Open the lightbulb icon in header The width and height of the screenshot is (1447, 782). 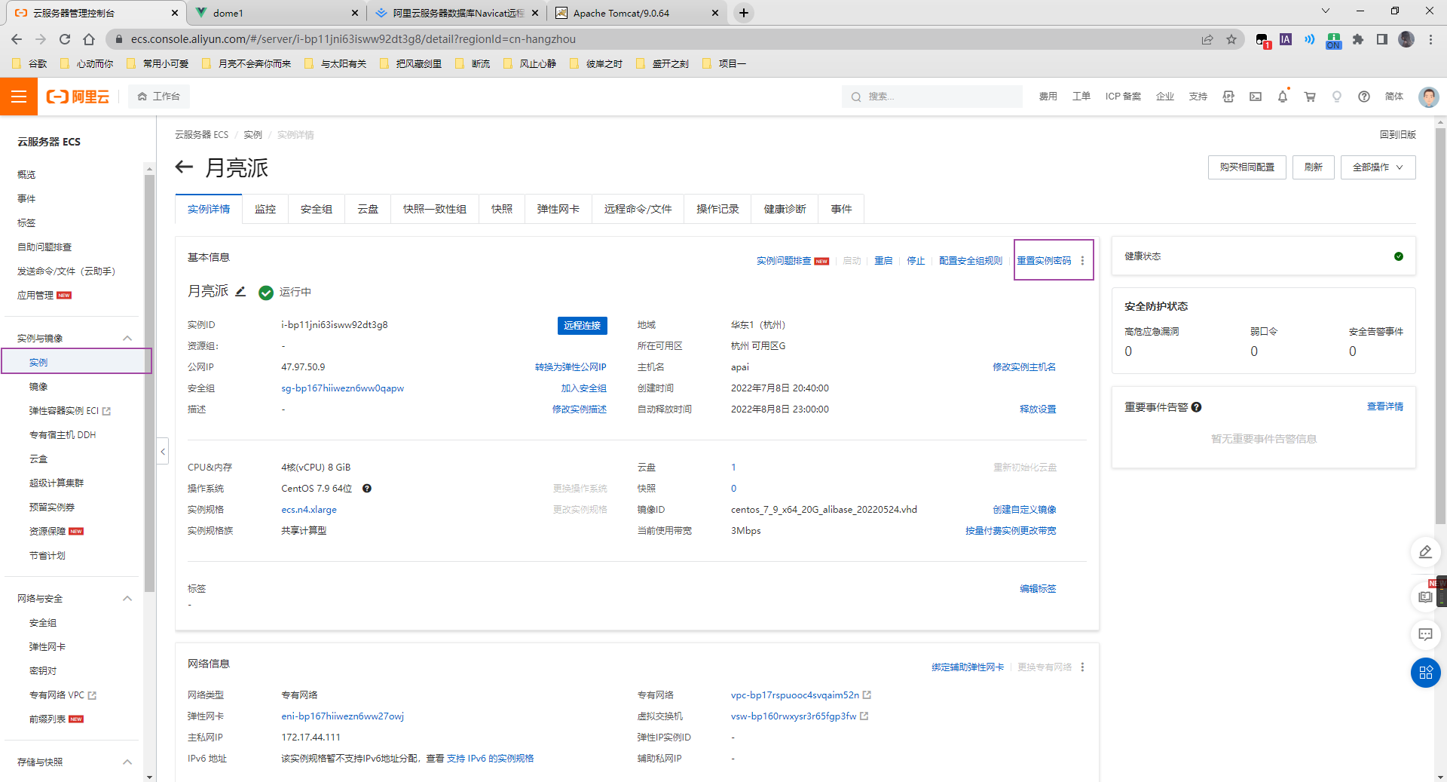(1337, 97)
